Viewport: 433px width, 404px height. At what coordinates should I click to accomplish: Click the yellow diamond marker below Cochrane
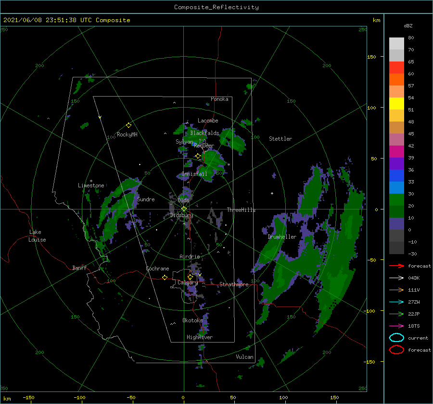[165, 277]
